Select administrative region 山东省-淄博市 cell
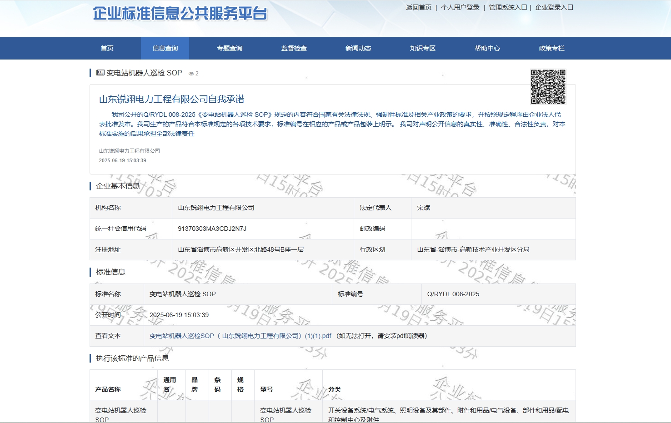671x423 pixels. [493, 249]
